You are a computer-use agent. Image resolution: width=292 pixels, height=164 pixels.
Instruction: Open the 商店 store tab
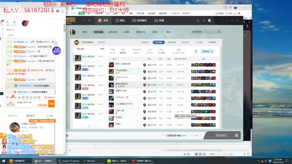pos(120,20)
